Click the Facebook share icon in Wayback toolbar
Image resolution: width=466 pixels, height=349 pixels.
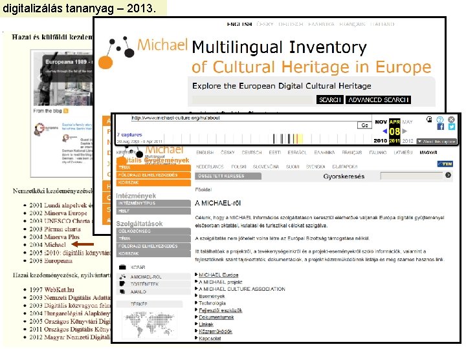(x=441, y=127)
